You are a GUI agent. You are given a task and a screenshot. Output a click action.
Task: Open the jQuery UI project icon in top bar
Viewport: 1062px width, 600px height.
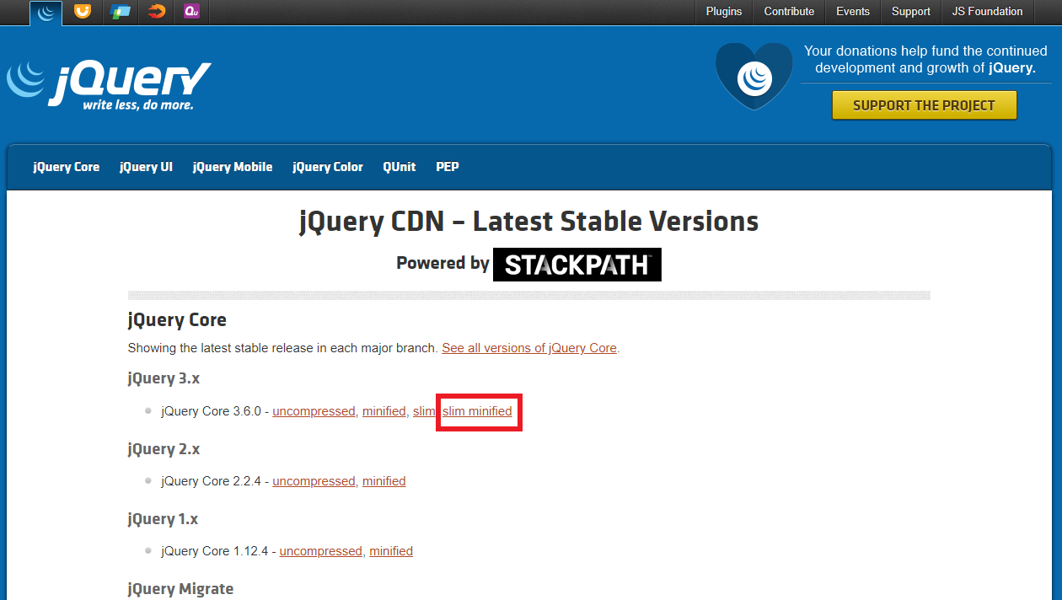pyautogui.click(x=83, y=12)
